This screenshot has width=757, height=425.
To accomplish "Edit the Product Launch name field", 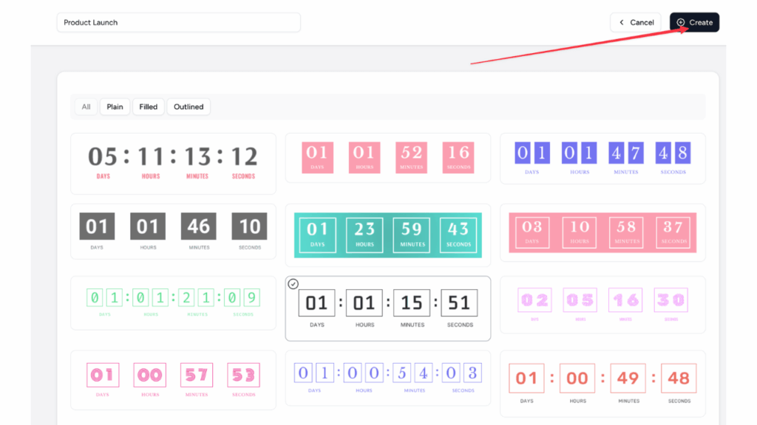I will click(179, 22).
